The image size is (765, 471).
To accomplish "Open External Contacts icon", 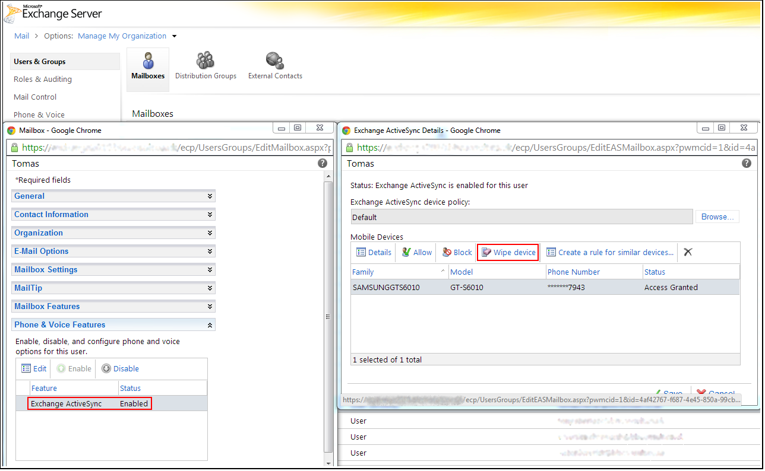I will [275, 66].
